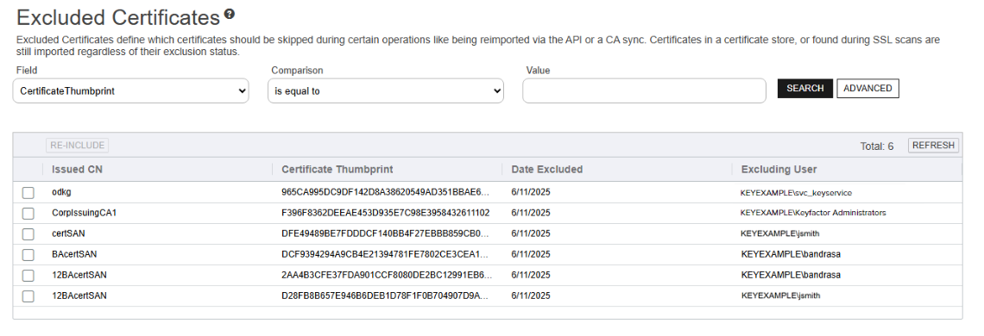
Task: Sort by Excluding User column header
Action: pyautogui.click(x=779, y=169)
